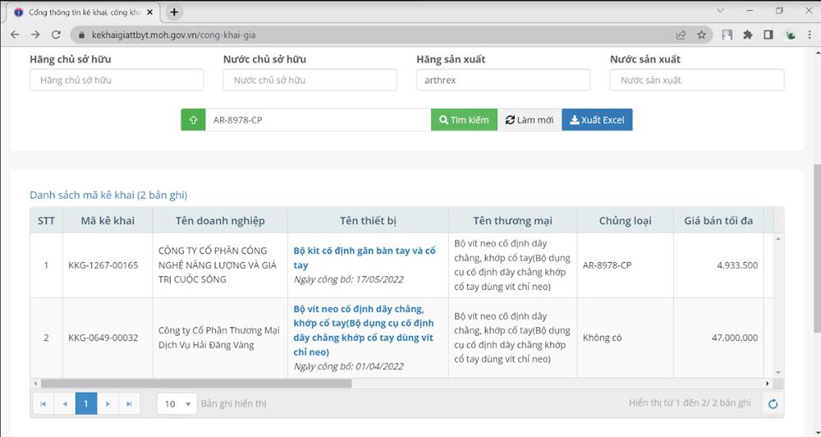Screen dimensions: 821x437
Task: Export results with Xuất Excel button
Action: pos(597,120)
